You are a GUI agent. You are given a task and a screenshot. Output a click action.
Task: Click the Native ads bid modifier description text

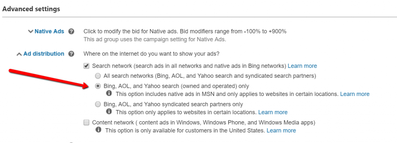[185, 32]
